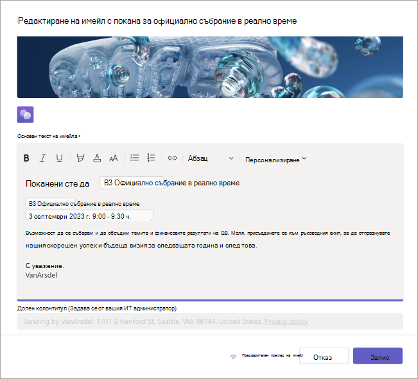
Task: Select the date and time placeholder field
Action: [89, 215]
